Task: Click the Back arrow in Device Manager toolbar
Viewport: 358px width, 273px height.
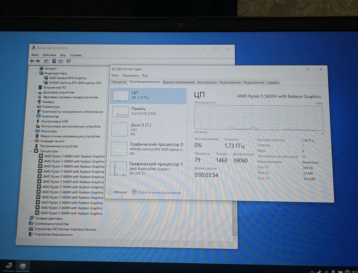Action: 32,61
